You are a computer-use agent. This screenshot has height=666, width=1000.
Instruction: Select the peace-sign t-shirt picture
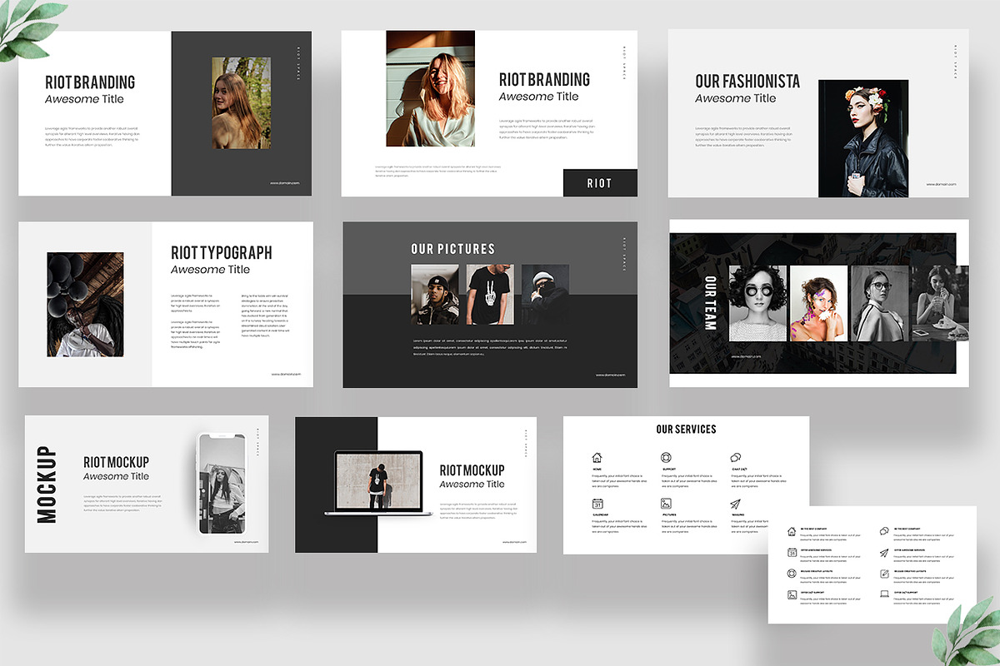pos(490,295)
